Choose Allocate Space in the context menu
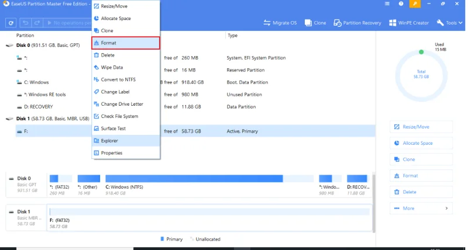This screenshot has height=250, width=468. (x=126, y=19)
